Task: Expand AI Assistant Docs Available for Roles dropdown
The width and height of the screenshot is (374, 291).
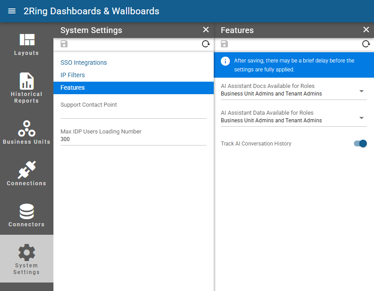Action: point(293,91)
